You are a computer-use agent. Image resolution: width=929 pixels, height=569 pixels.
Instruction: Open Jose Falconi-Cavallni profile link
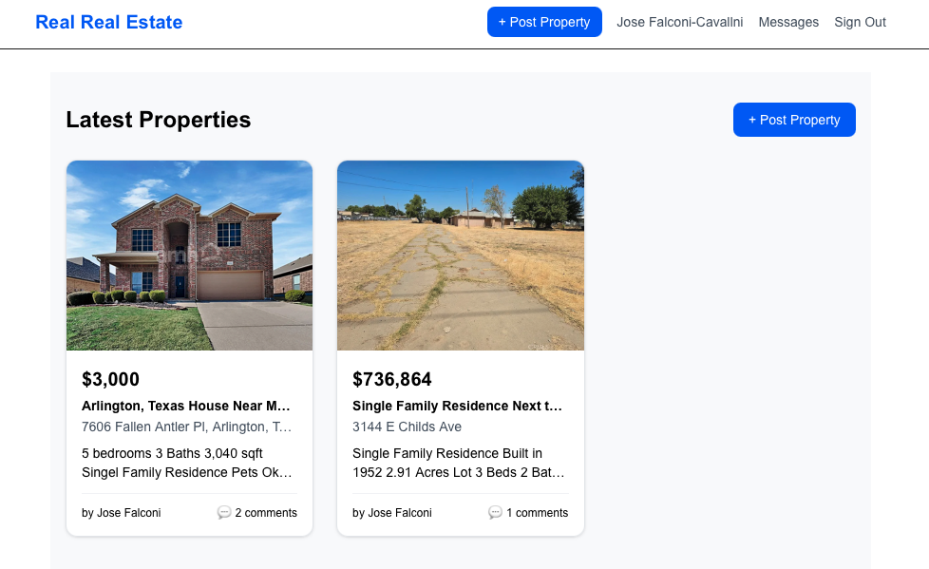click(x=680, y=22)
